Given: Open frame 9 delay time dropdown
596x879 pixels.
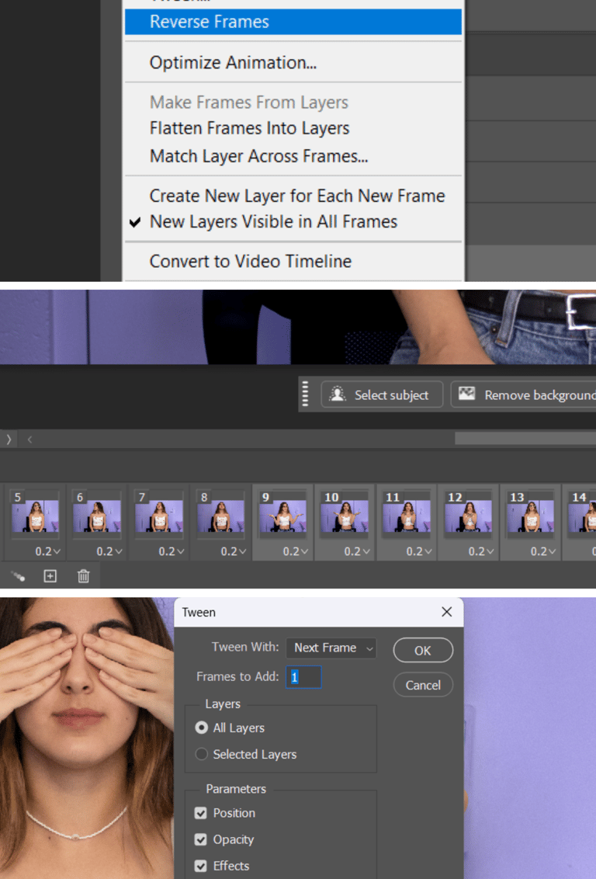Looking at the screenshot, I should (295, 551).
